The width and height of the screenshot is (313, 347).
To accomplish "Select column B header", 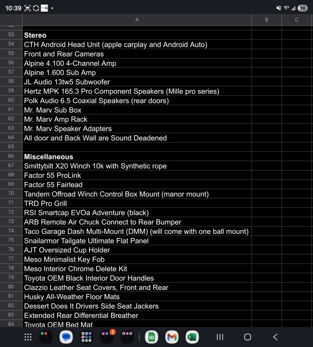I will click(x=267, y=20).
